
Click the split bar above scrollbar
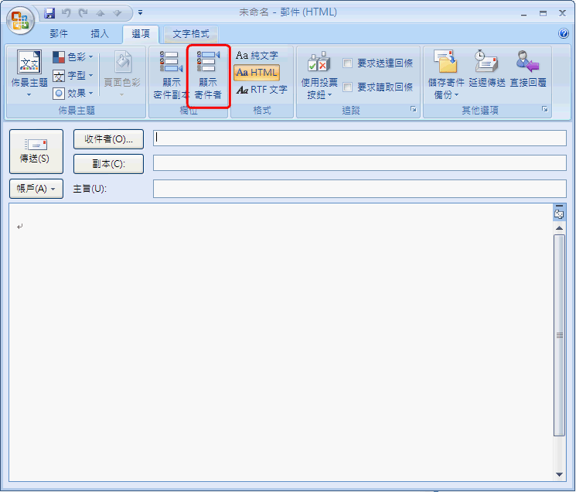point(559,206)
